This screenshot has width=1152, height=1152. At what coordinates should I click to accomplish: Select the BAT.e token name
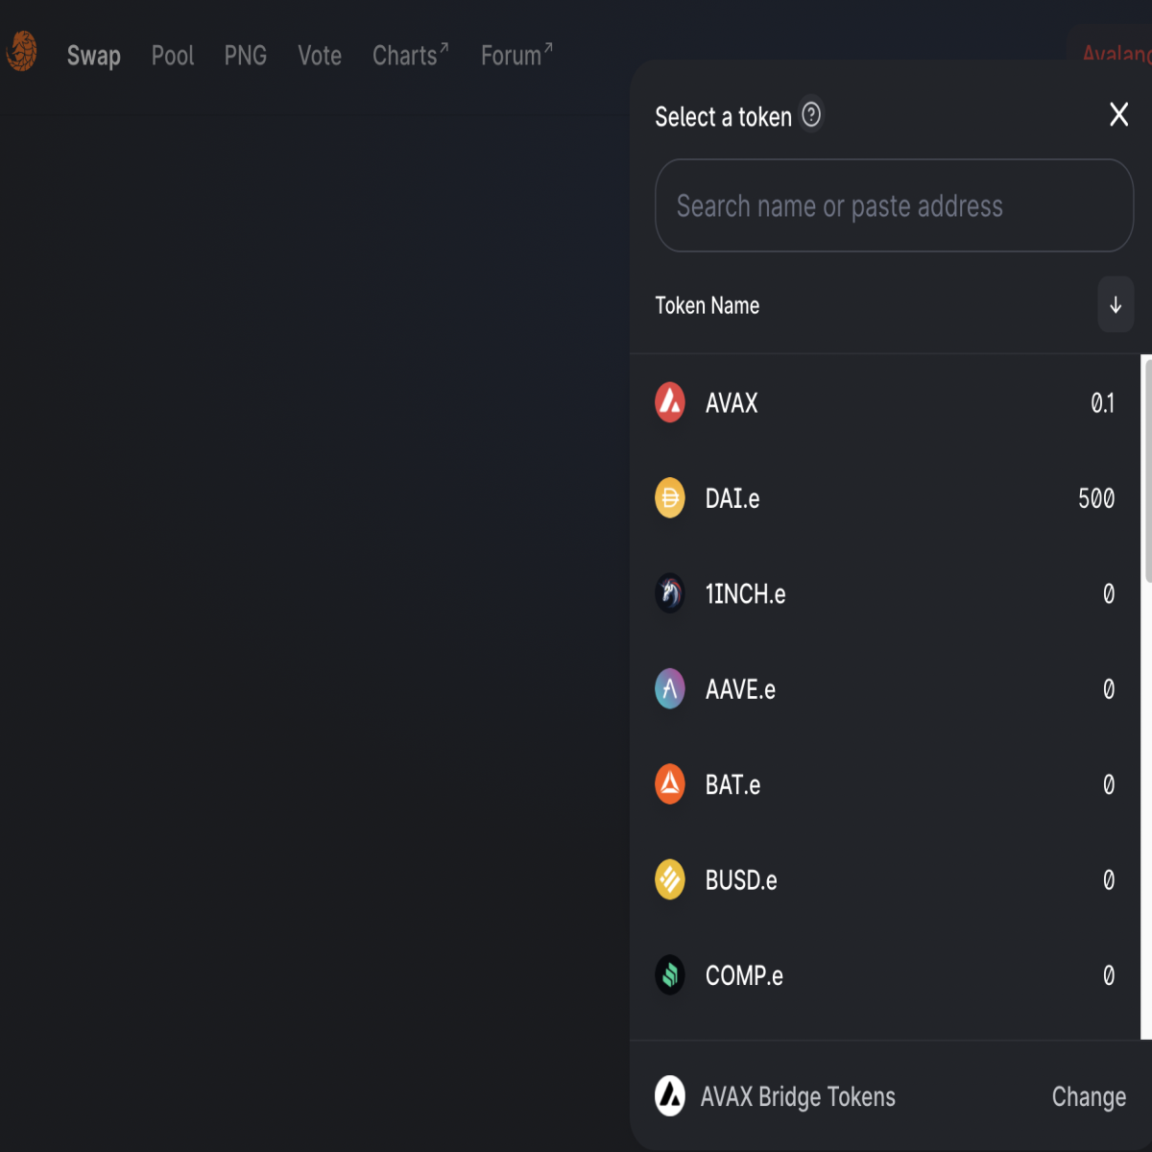(732, 785)
